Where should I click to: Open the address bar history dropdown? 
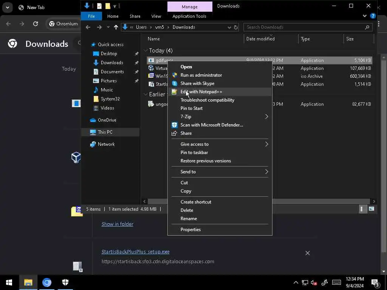(x=229, y=27)
